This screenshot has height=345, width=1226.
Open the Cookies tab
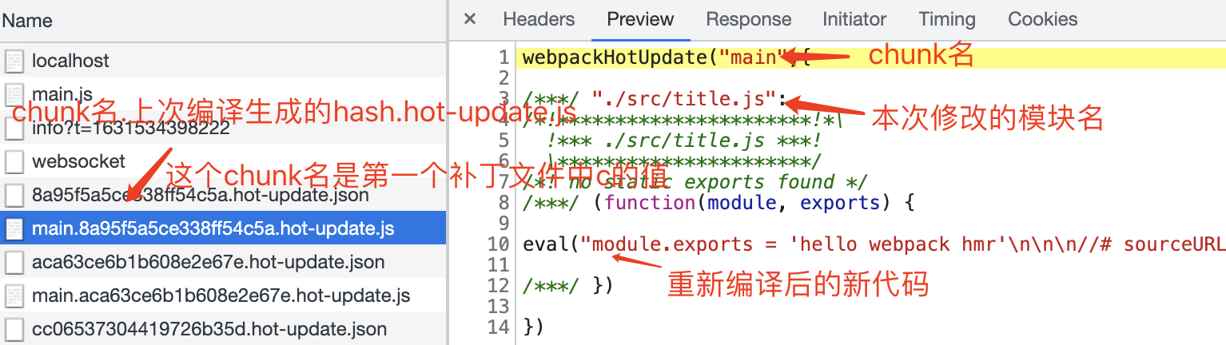tap(1042, 19)
